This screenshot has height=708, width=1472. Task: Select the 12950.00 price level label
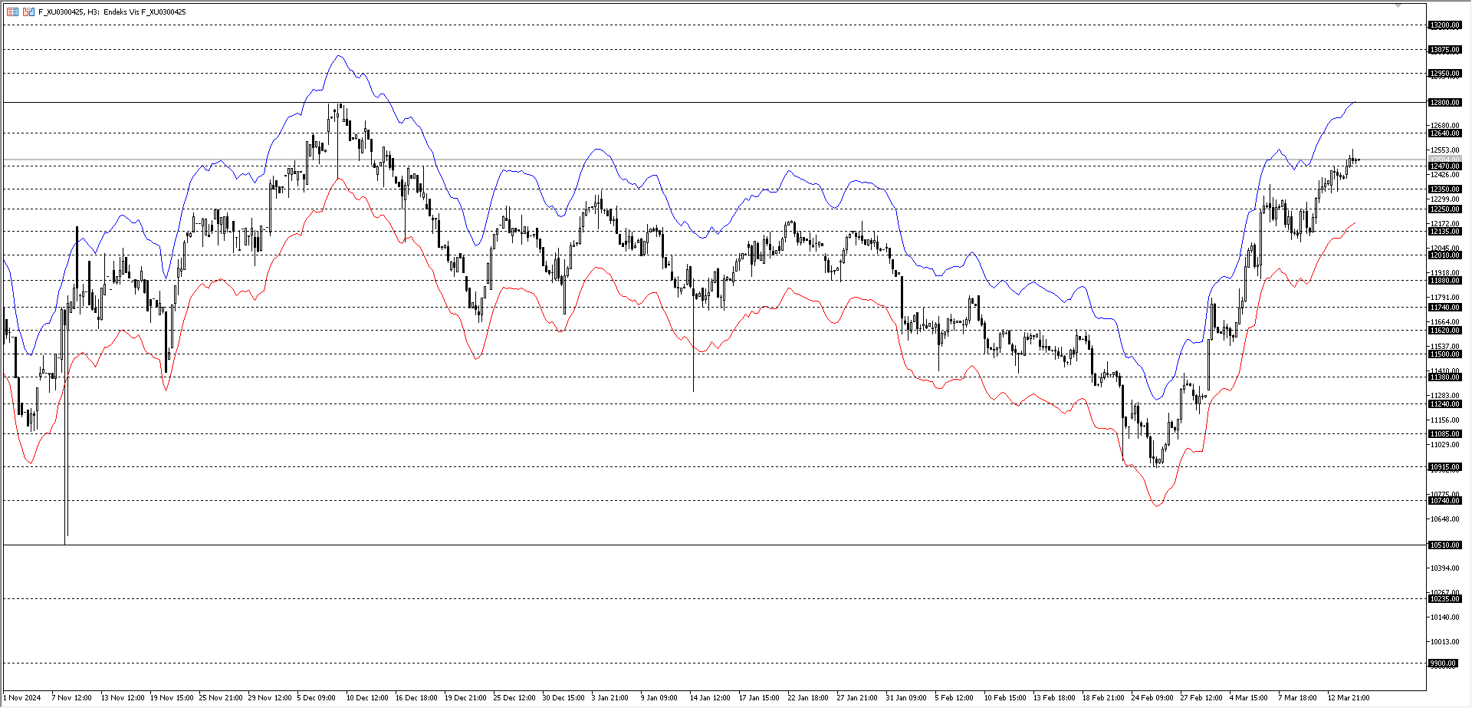(x=1444, y=74)
